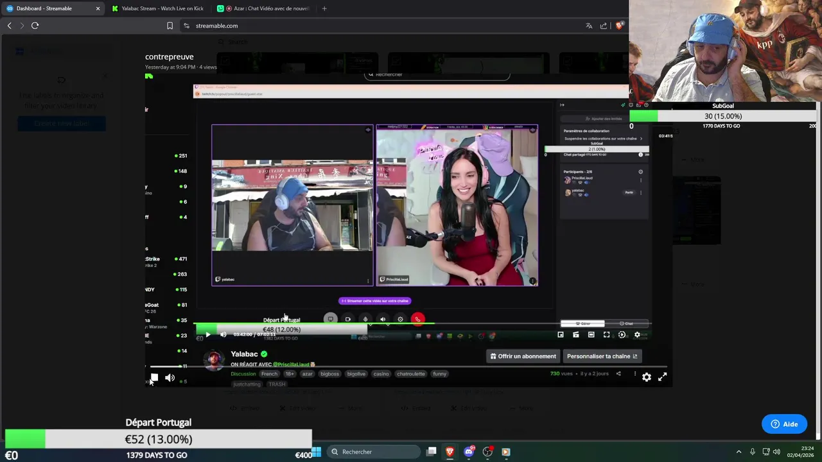Open the three-dot menu beside the views

point(635,373)
